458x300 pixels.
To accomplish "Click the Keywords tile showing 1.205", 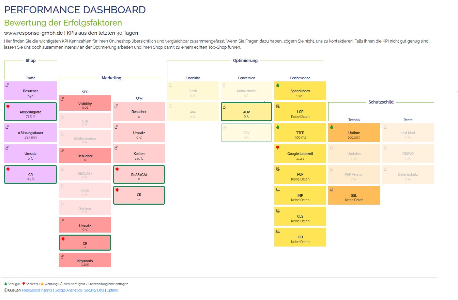I will 85,260.
